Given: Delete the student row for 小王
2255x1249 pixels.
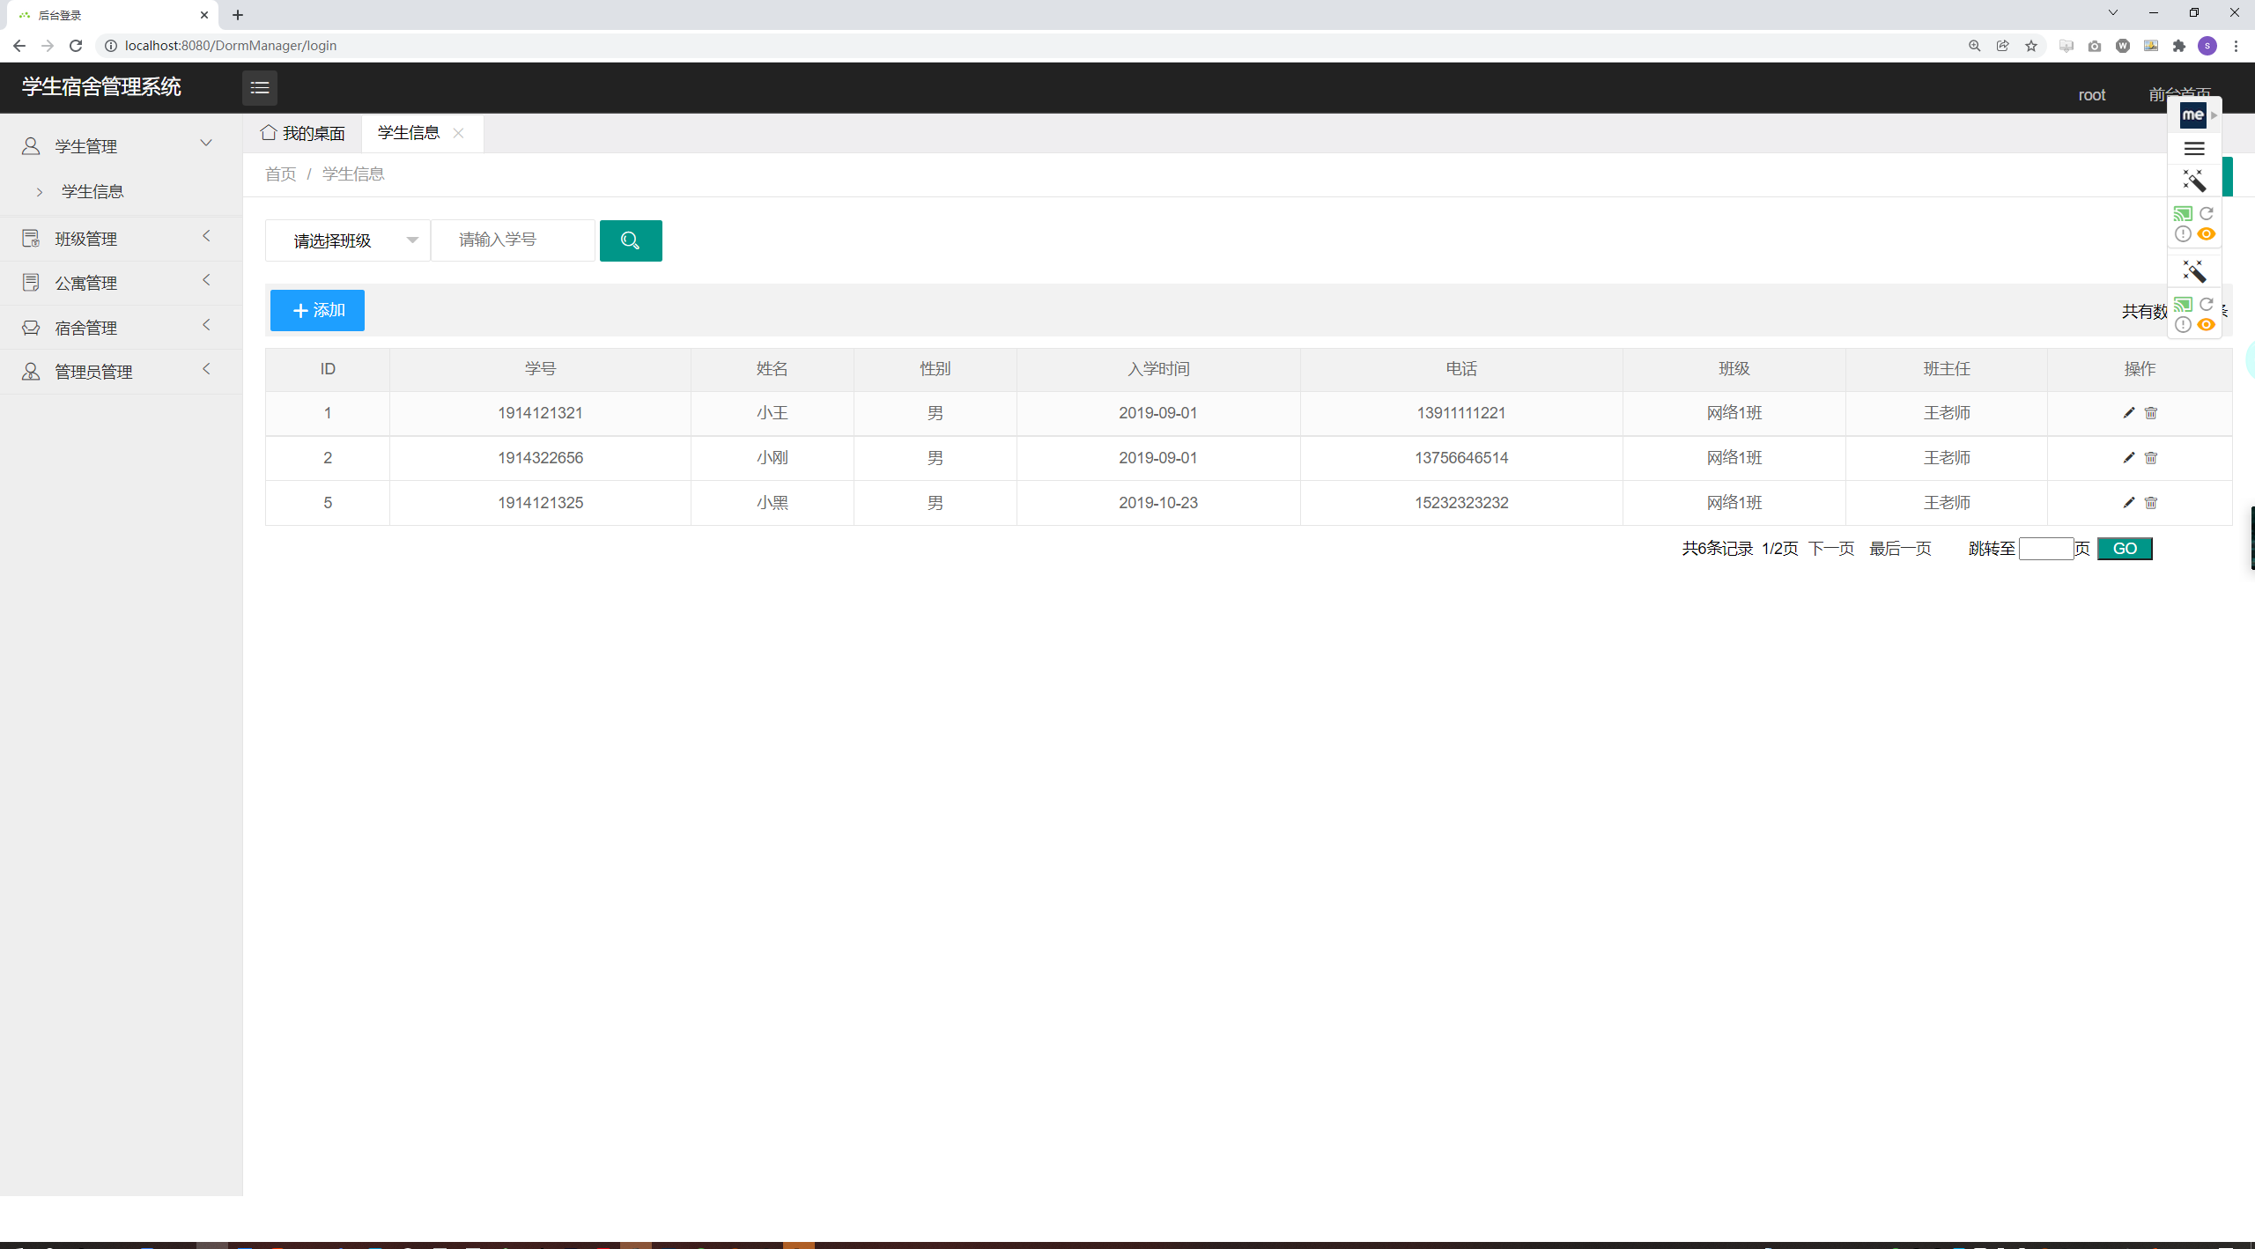Looking at the screenshot, I should click(x=2150, y=413).
